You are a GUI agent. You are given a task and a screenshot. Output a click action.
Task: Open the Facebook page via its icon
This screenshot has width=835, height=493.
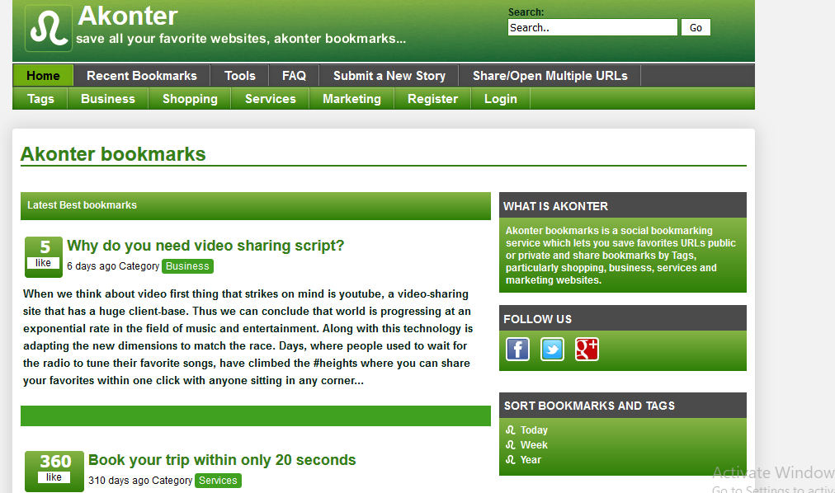517,349
